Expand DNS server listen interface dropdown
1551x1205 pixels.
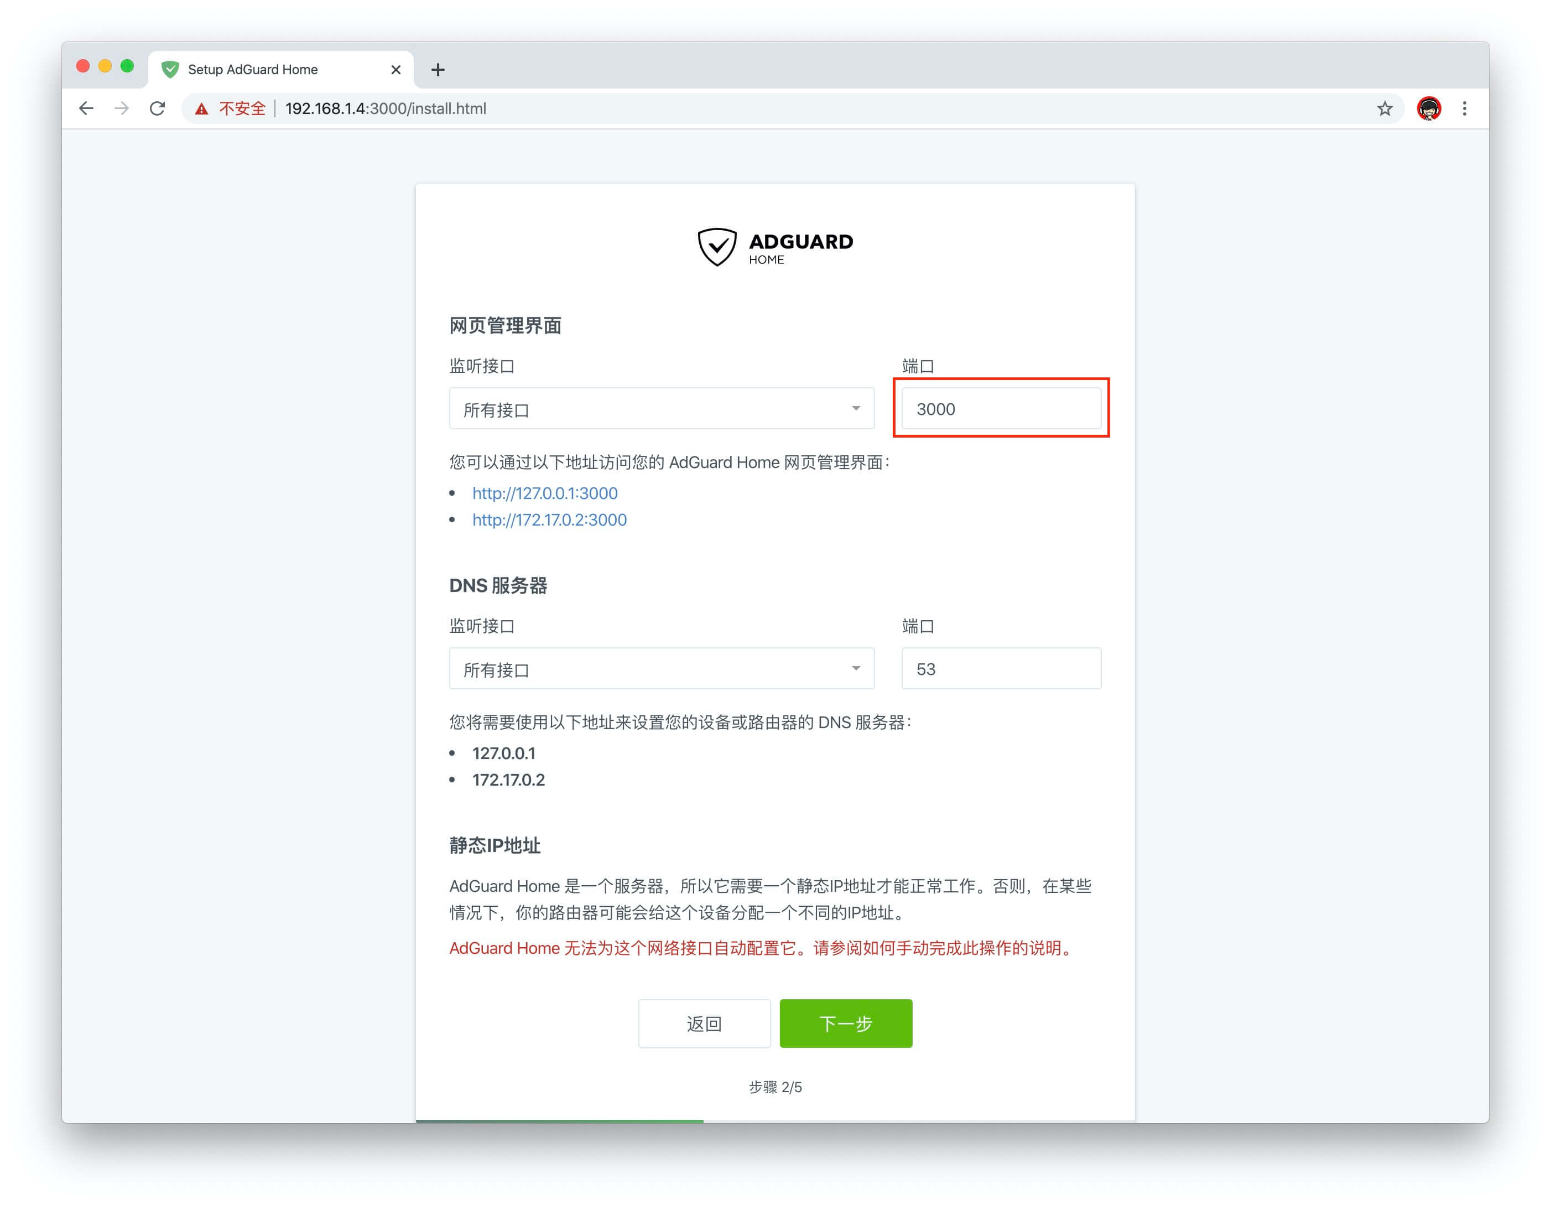[661, 668]
